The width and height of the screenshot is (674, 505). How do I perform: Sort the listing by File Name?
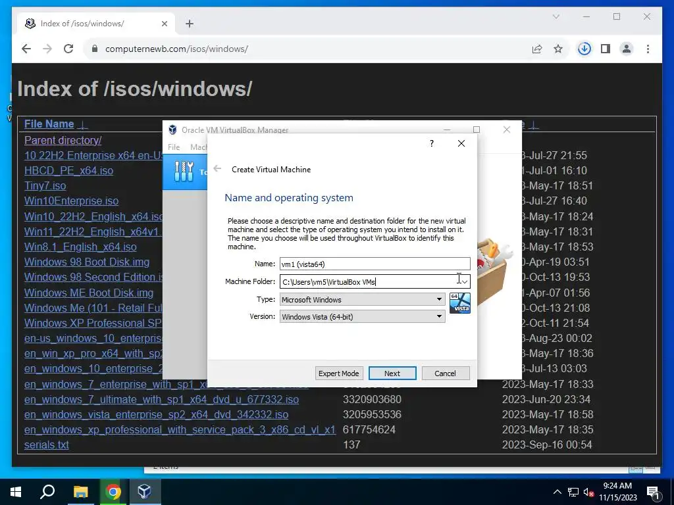(x=49, y=124)
